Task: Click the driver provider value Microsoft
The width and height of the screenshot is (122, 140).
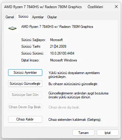Action: click(56, 40)
